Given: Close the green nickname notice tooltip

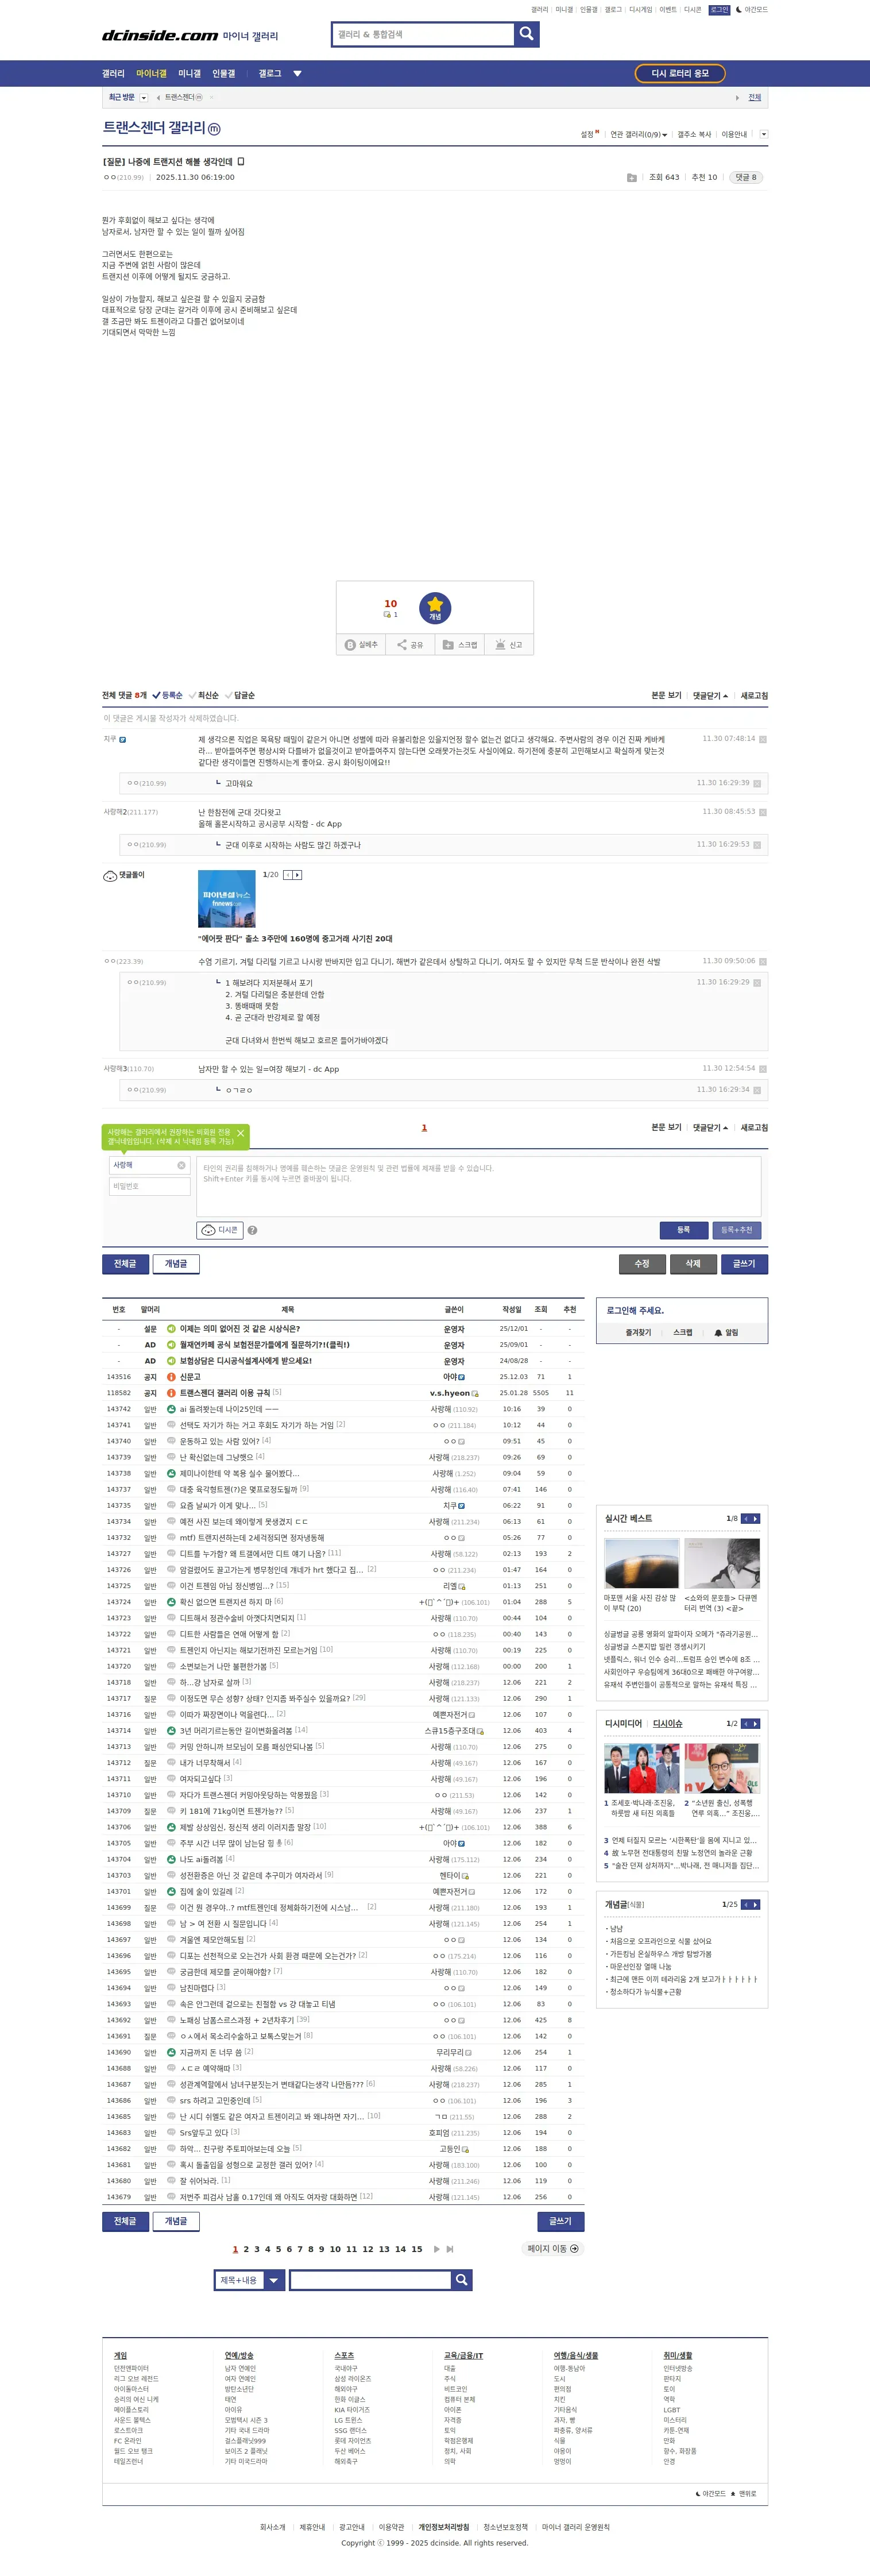Looking at the screenshot, I should point(240,1133).
